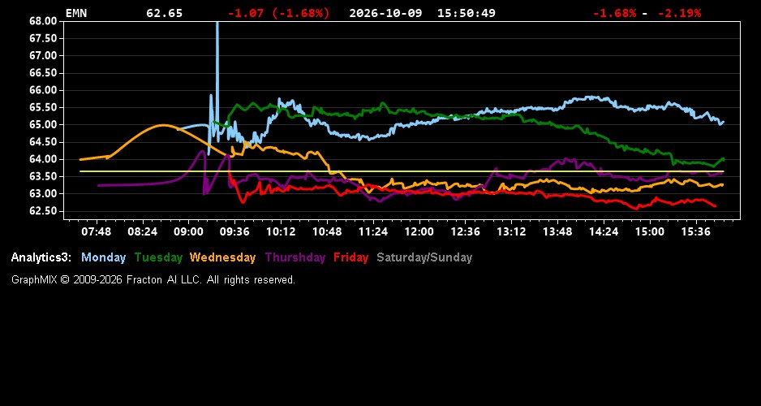Click the 62.50 y-axis label
761x406 pixels.
point(43,211)
